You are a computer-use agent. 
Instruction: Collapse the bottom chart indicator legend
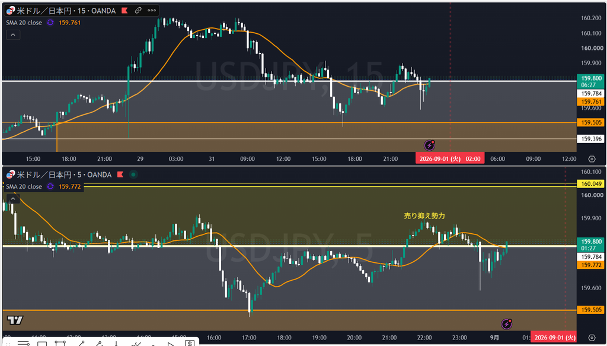click(x=13, y=199)
